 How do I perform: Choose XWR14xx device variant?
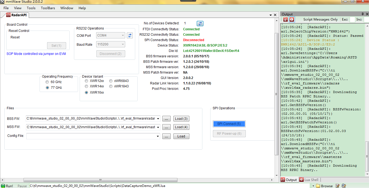pos(86,86)
